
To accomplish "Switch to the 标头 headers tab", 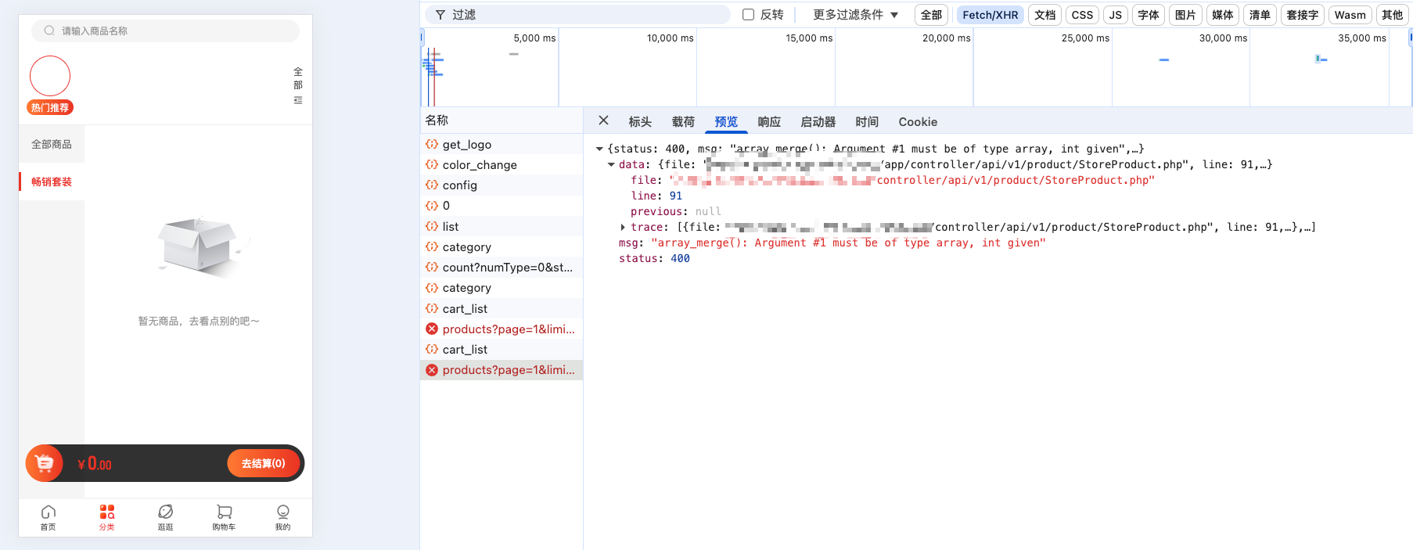I will pos(640,122).
